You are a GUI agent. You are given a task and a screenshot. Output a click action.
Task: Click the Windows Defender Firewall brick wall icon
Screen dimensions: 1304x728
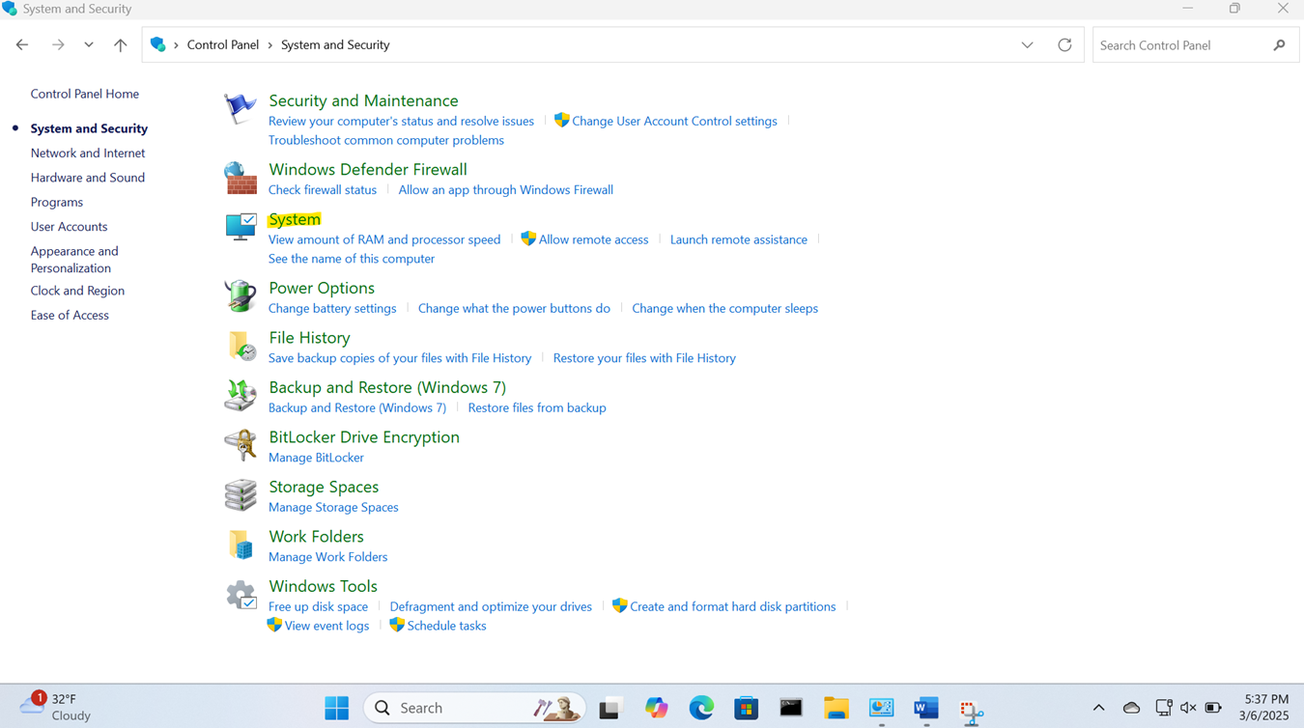point(241,178)
